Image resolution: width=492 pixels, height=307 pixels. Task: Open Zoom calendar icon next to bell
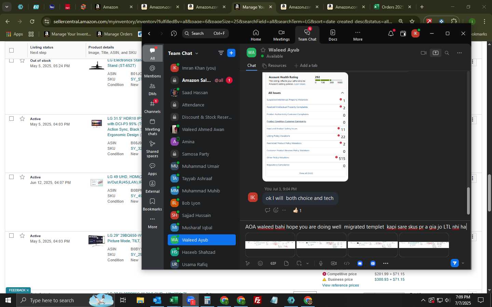(403, 33)
